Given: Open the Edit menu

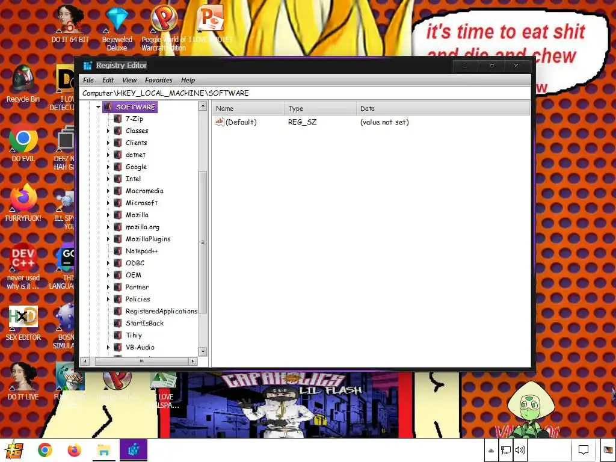Looking at the screenshot, I should coord(108,80).
